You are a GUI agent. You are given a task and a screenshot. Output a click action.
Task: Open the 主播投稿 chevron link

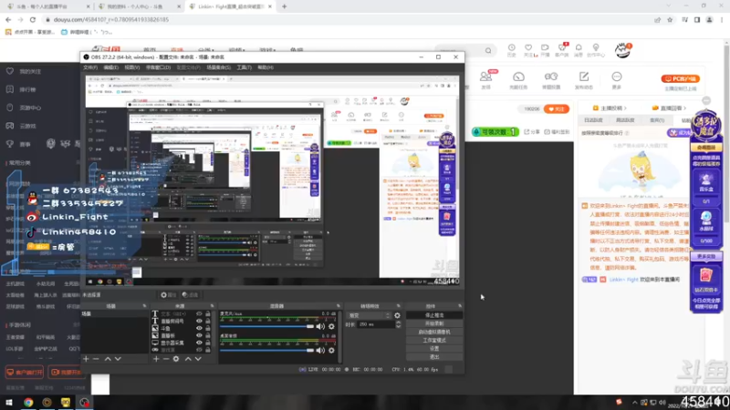coord(610,108)
